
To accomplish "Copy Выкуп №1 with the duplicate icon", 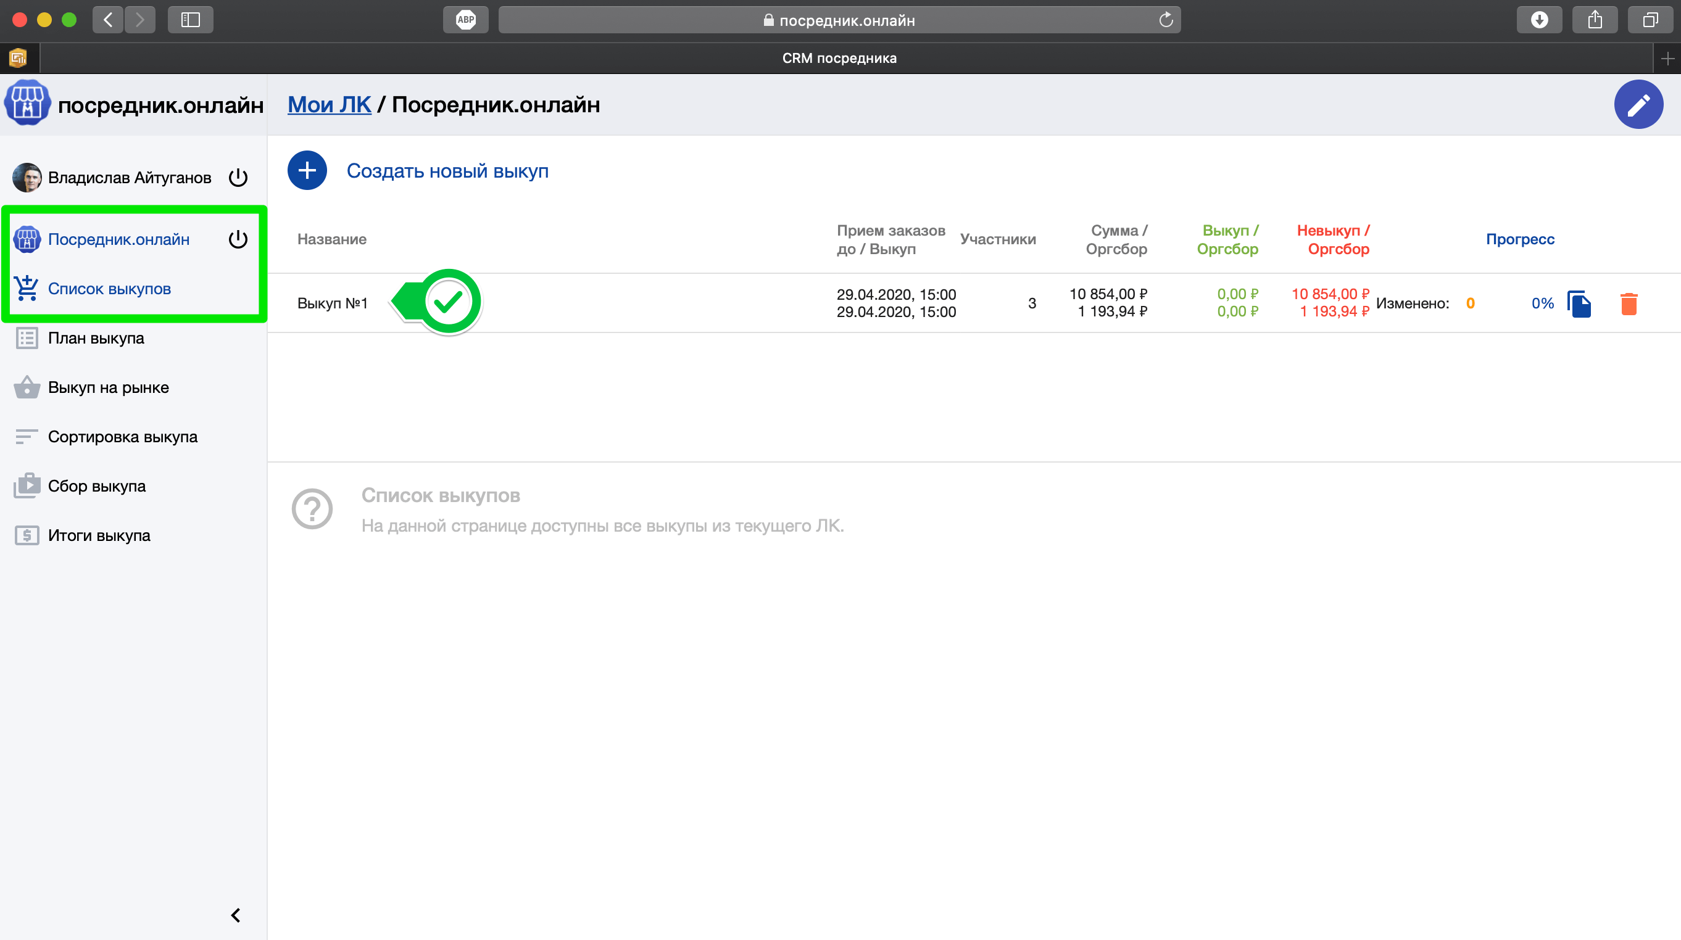I will (1579, 303).
